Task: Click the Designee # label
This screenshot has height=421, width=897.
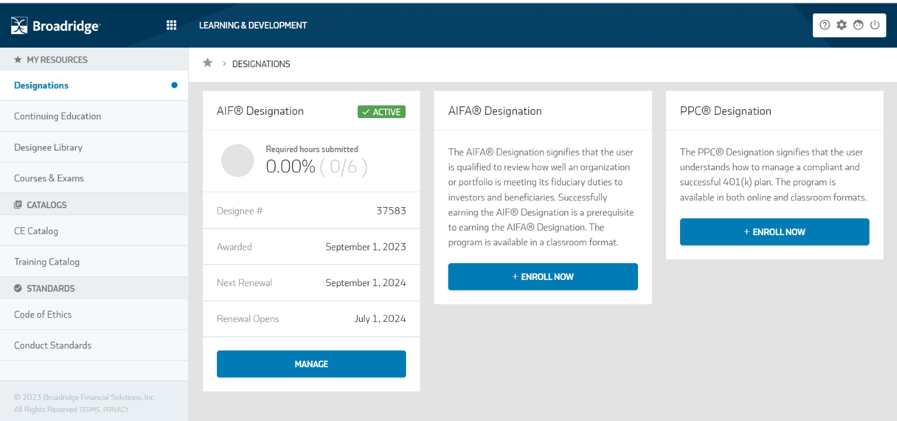Action: (x=239, y=211)
